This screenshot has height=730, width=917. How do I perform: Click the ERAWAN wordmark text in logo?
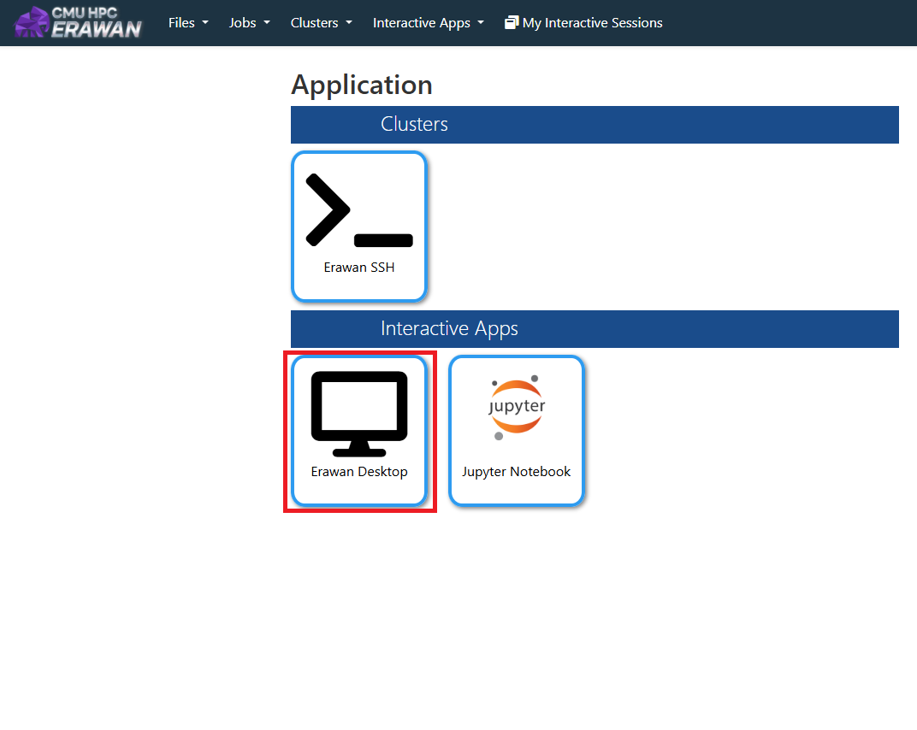pos(96,29)
